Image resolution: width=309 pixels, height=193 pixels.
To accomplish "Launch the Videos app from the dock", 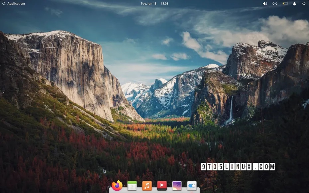I will click(161, 186).
